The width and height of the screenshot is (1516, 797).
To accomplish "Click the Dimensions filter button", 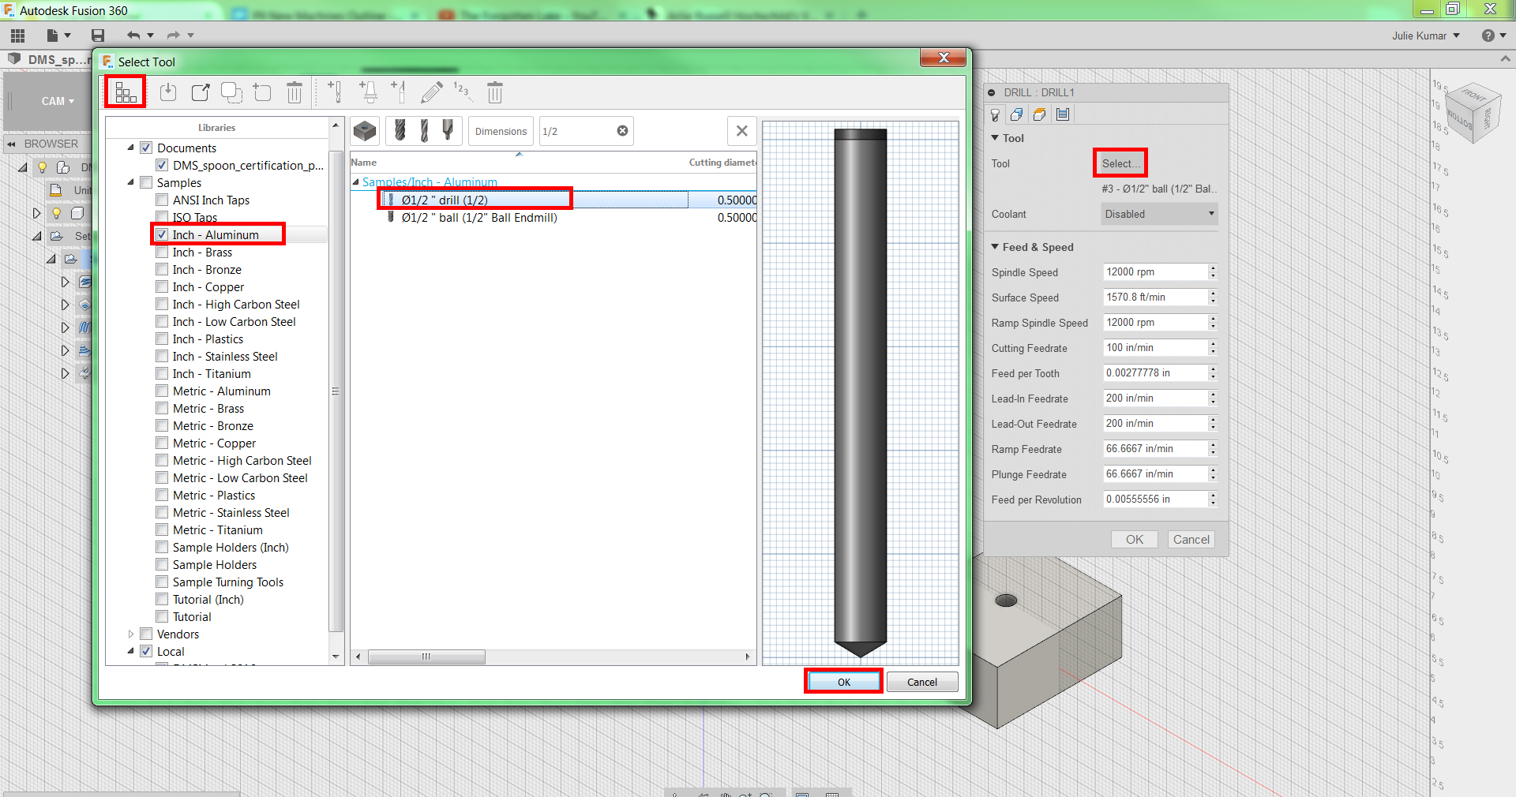I will tap(501, 131).
